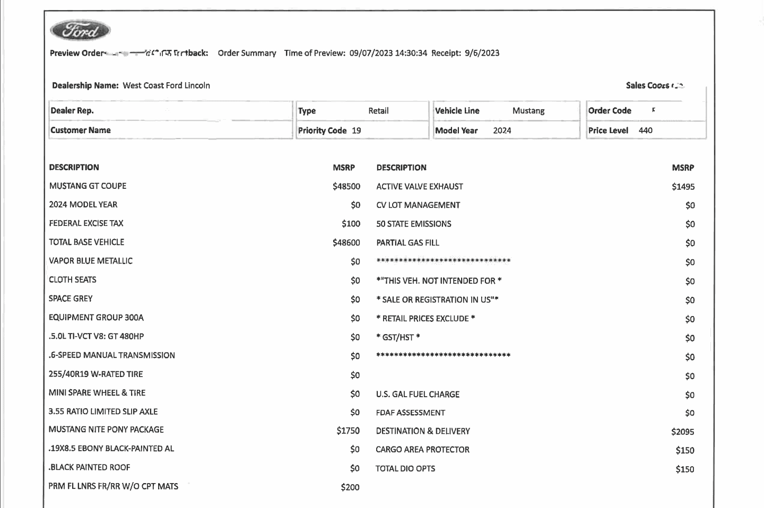Screen dimensions: 764x508
Task: Click the '$200' floor liners price
Action: coord(350,487)
